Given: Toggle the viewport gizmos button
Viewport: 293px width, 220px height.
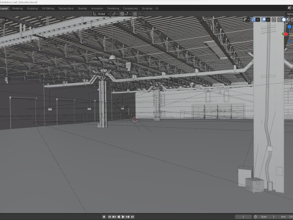Looking at the screenshot, I should tap(253, 20).
